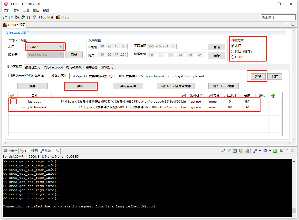Switch to the 烧写Fastboot tab
299x220 pixels.
pyautogui.click(x=53, y=67)
